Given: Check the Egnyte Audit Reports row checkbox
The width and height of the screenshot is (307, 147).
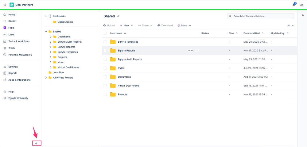Looking at the screenshot, I should (x=105, y=59).
